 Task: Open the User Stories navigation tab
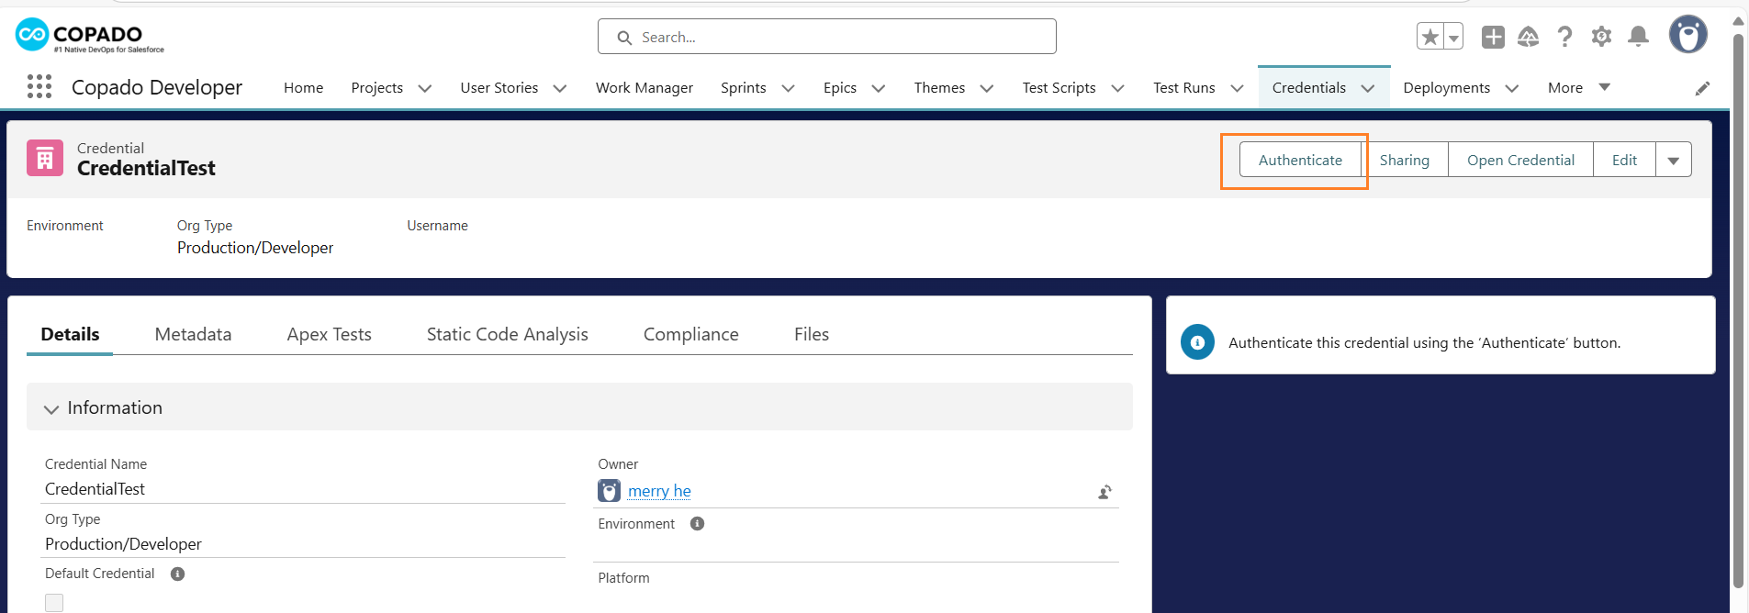click(499, 87)
